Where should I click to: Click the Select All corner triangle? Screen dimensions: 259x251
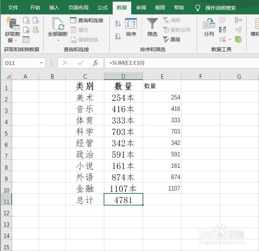(x=8, y=76)
